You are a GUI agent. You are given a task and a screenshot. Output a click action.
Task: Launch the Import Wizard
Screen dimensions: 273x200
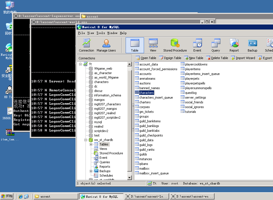243,58
